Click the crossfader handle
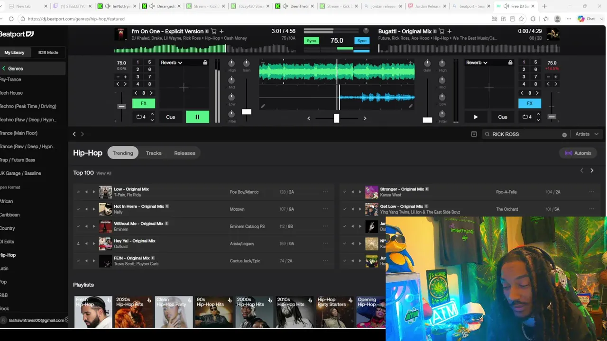Image resolution: width=607 pixels, height=341 pixels. 336,118
